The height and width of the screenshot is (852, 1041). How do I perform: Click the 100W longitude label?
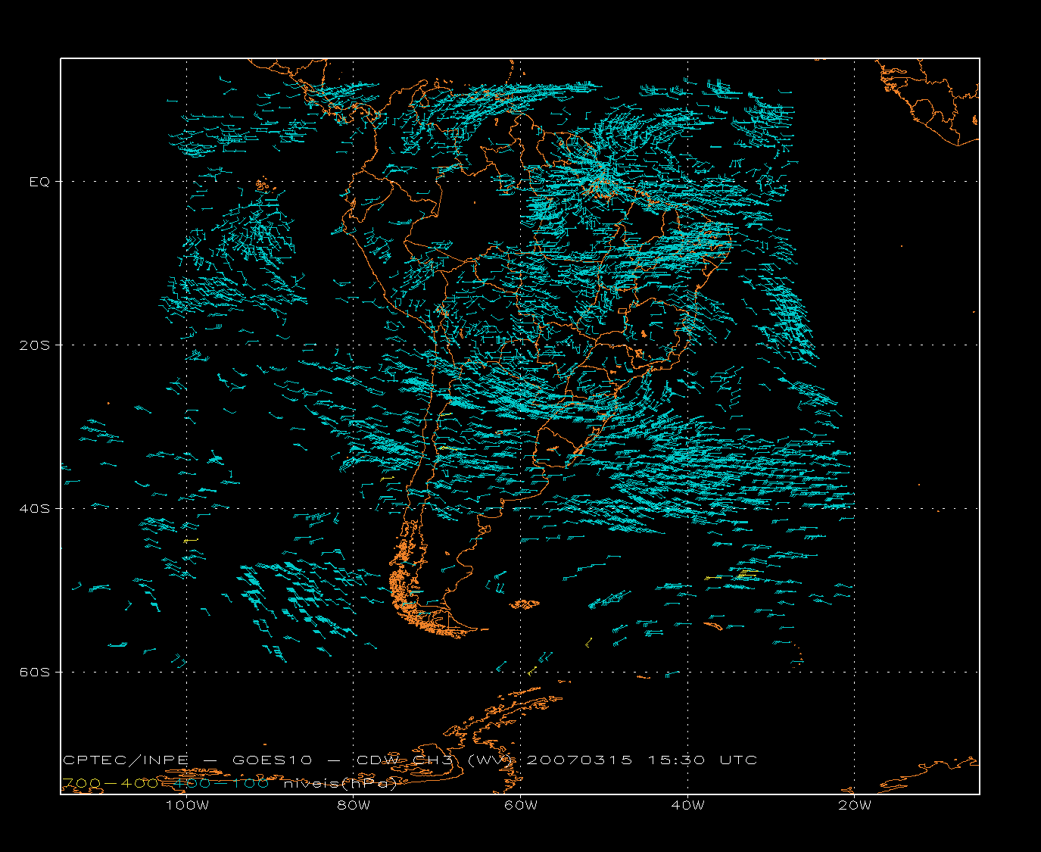pos(187,805)
